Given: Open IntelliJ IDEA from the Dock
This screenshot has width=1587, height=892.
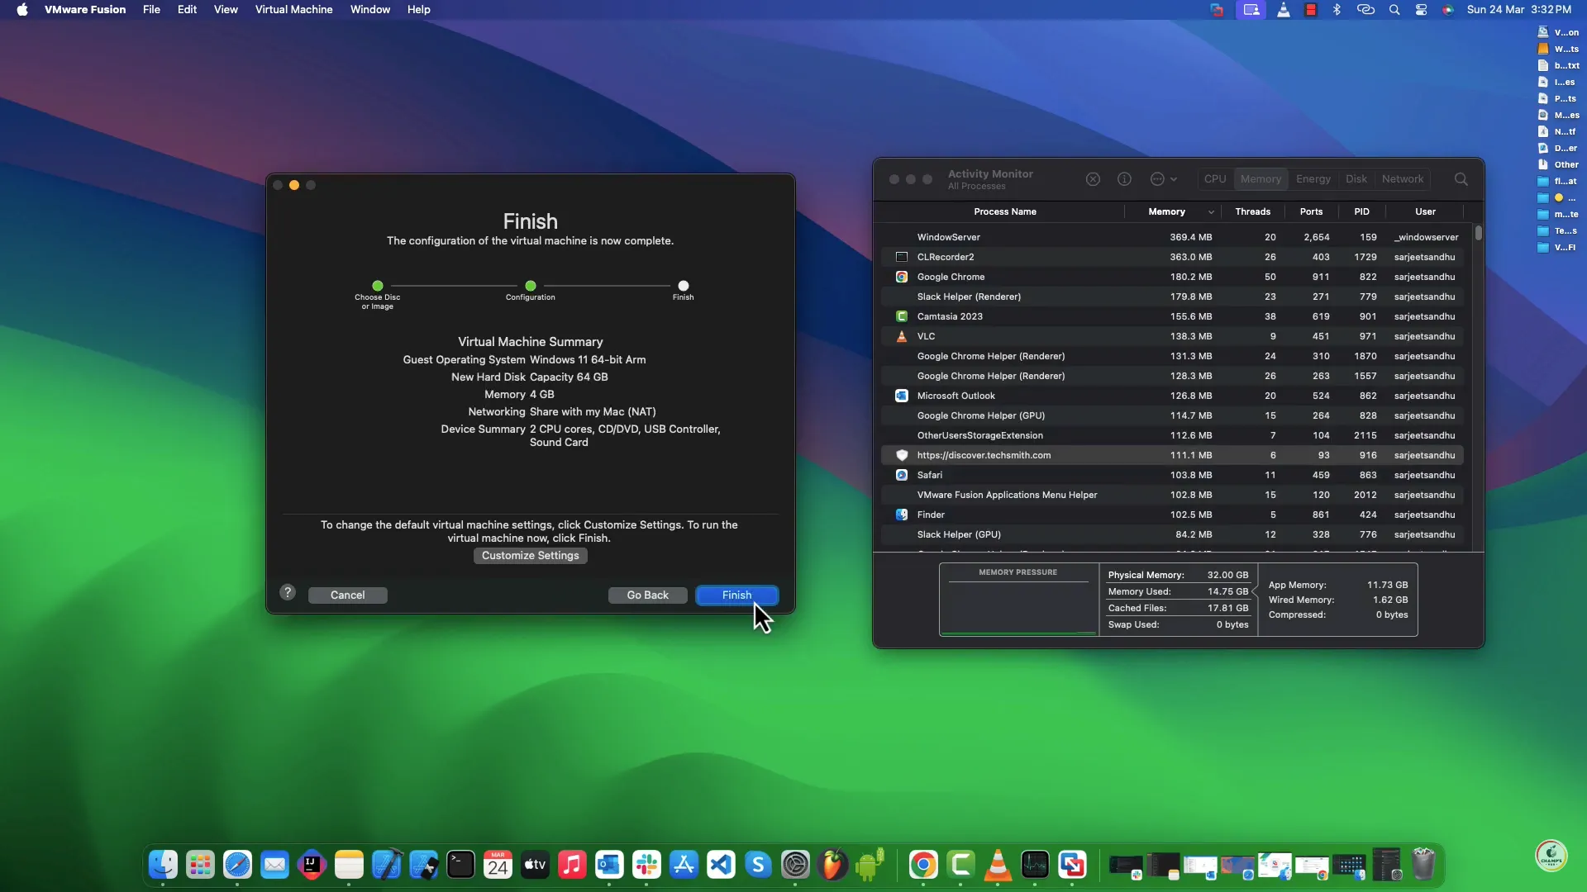Looking at the screenshot, I should click(x=312, y=865).
